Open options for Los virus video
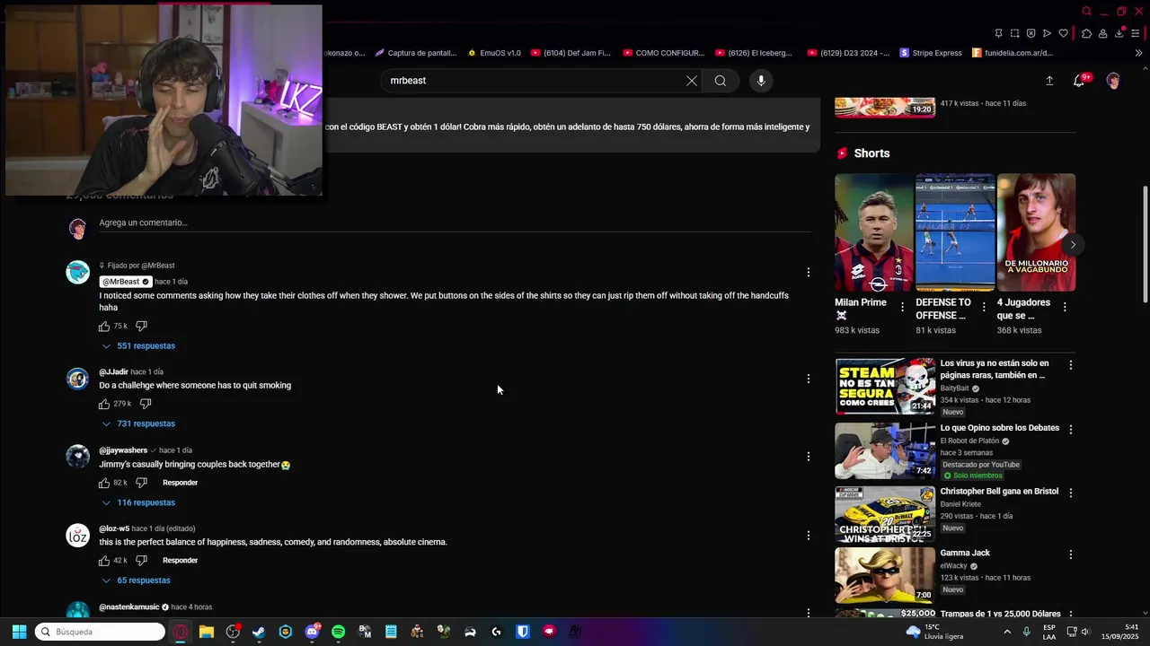The image size is (1150, 646). click(x=1070, y=365)
